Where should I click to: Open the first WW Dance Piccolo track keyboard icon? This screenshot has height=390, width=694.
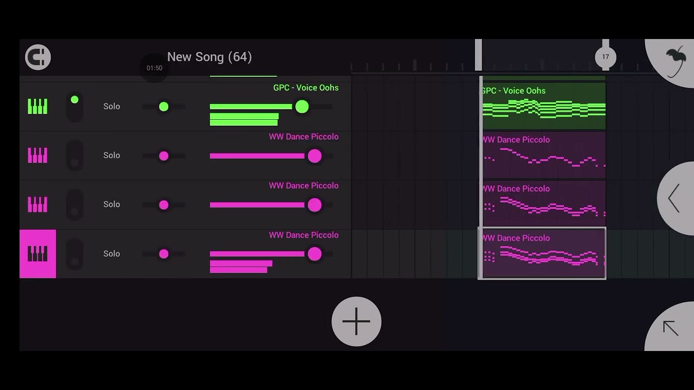(x=37, y=155)
